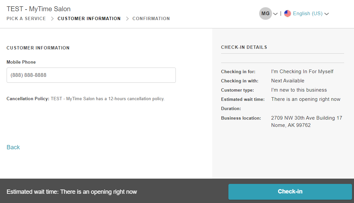The width and height of the screenshot is (354, 203).
Task: Go to the Pick a Service step
Action: click(x=26, y=18)
